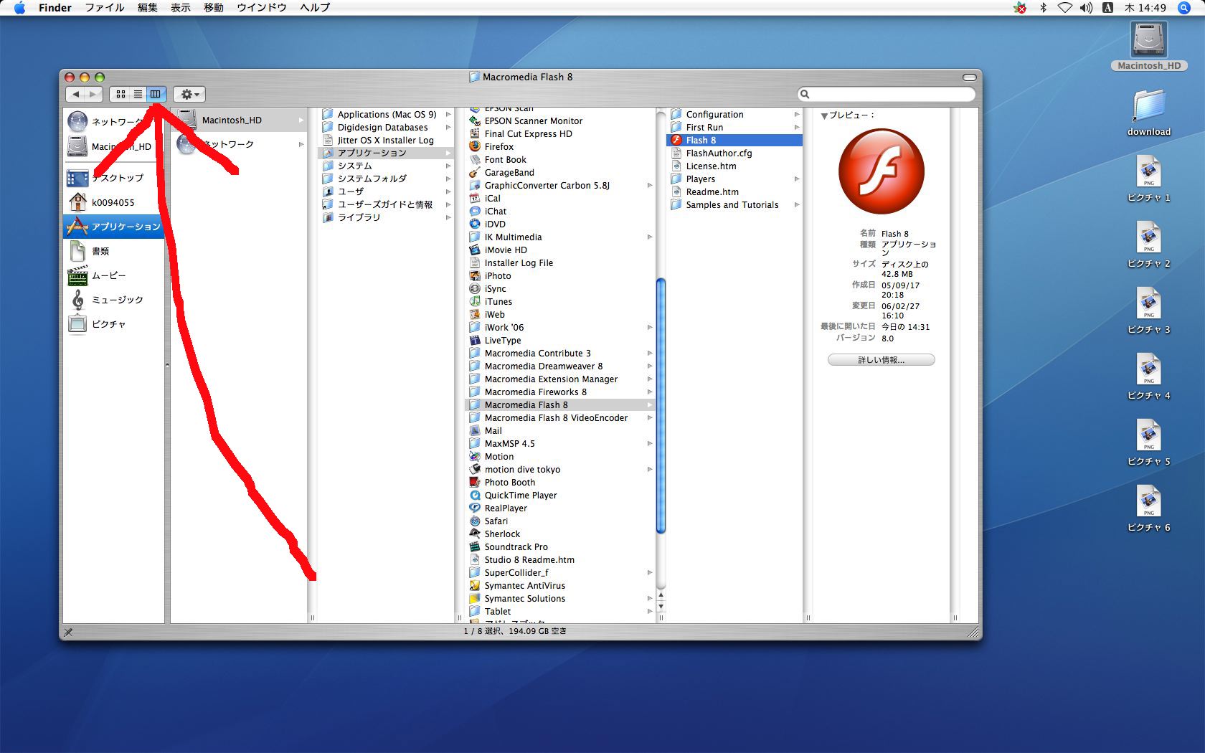Switch to column view
The width and height of the screenshot is (1205, 753).
(156, 94)
